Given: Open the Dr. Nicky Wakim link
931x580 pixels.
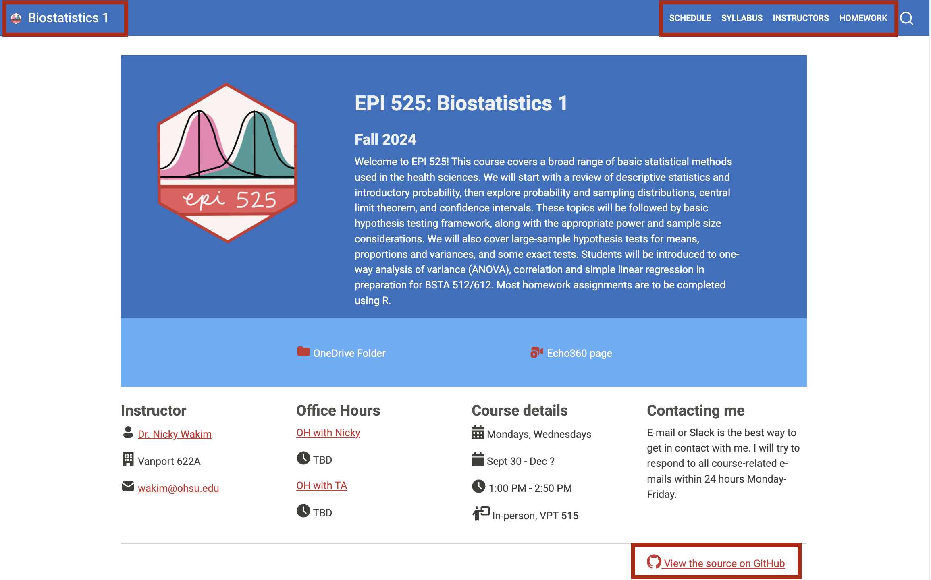Looking at the screenshot, I should pos(175,434).
